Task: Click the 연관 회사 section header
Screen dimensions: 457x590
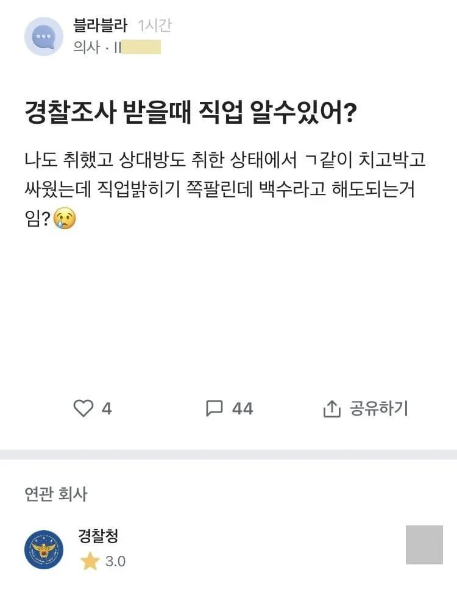Action: tap(55, 494)
